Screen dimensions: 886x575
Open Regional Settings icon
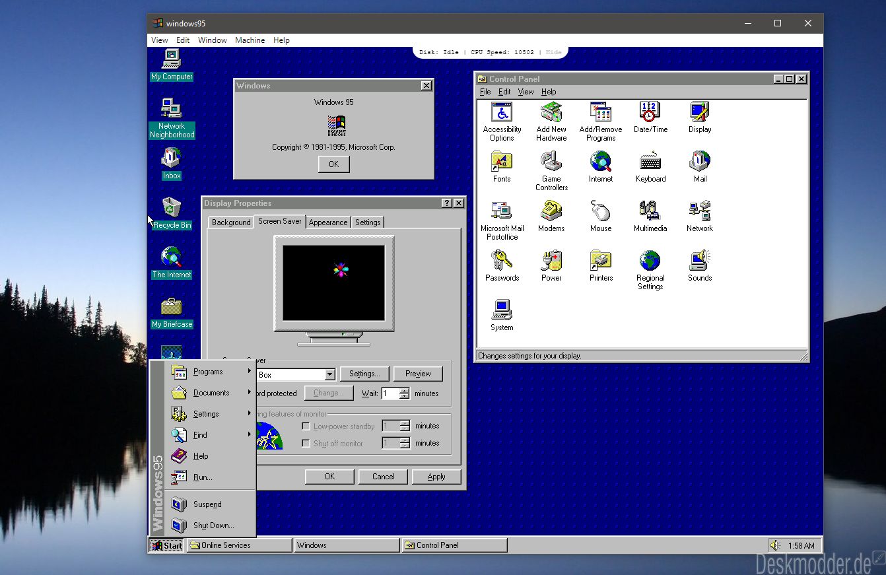650,270
